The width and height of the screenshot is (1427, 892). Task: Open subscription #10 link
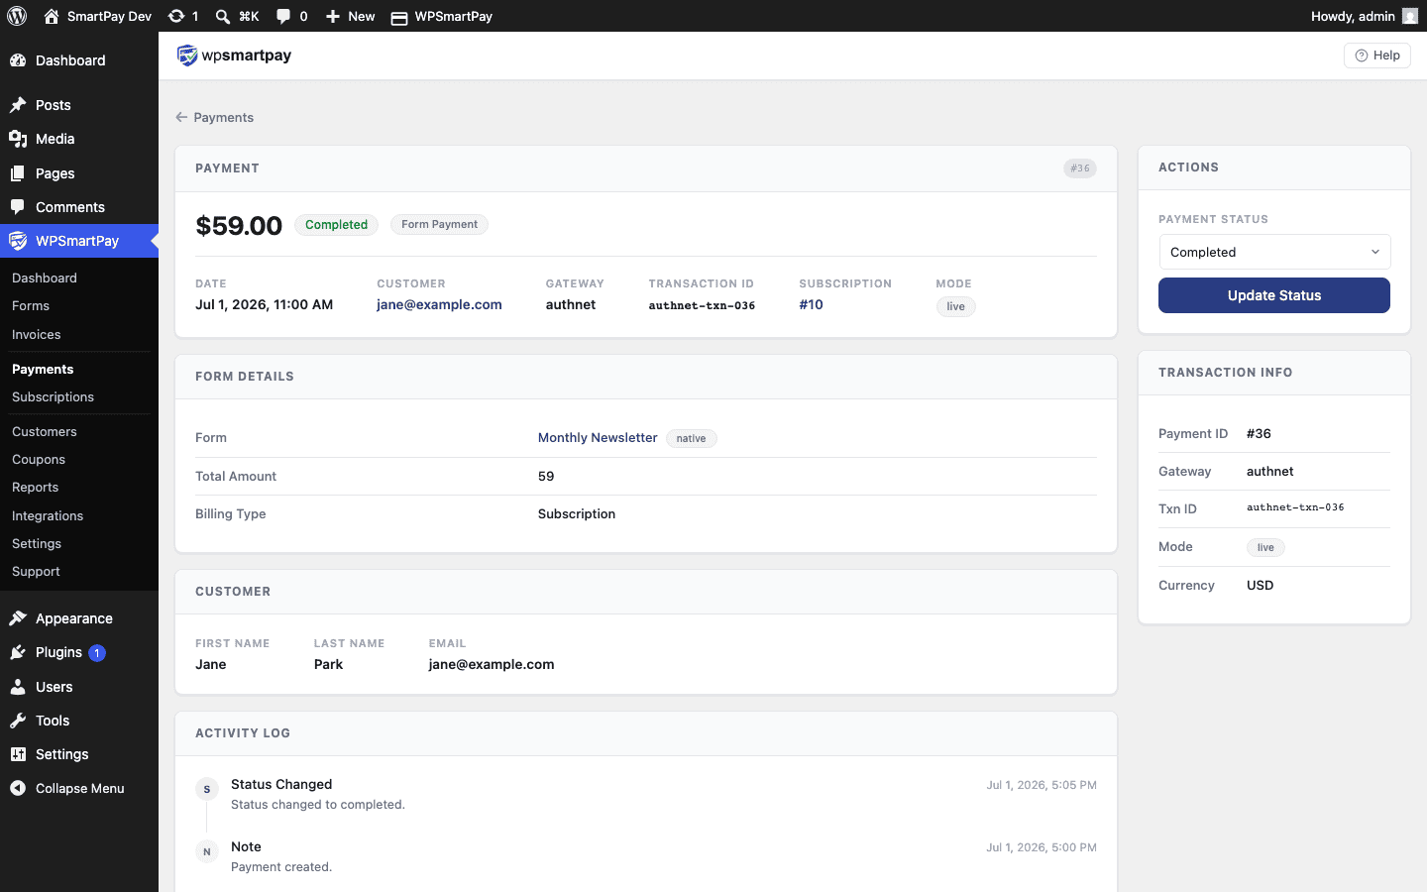click(x=811, y=304)
